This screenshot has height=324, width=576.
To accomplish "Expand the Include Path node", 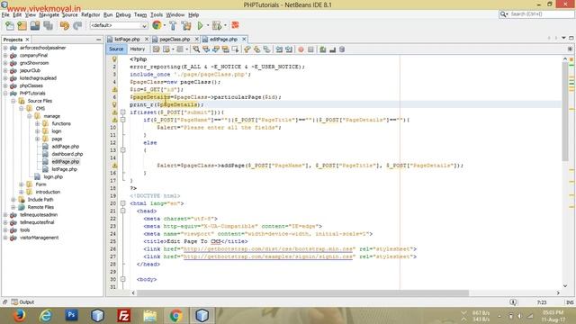I will tap(13, 200).
